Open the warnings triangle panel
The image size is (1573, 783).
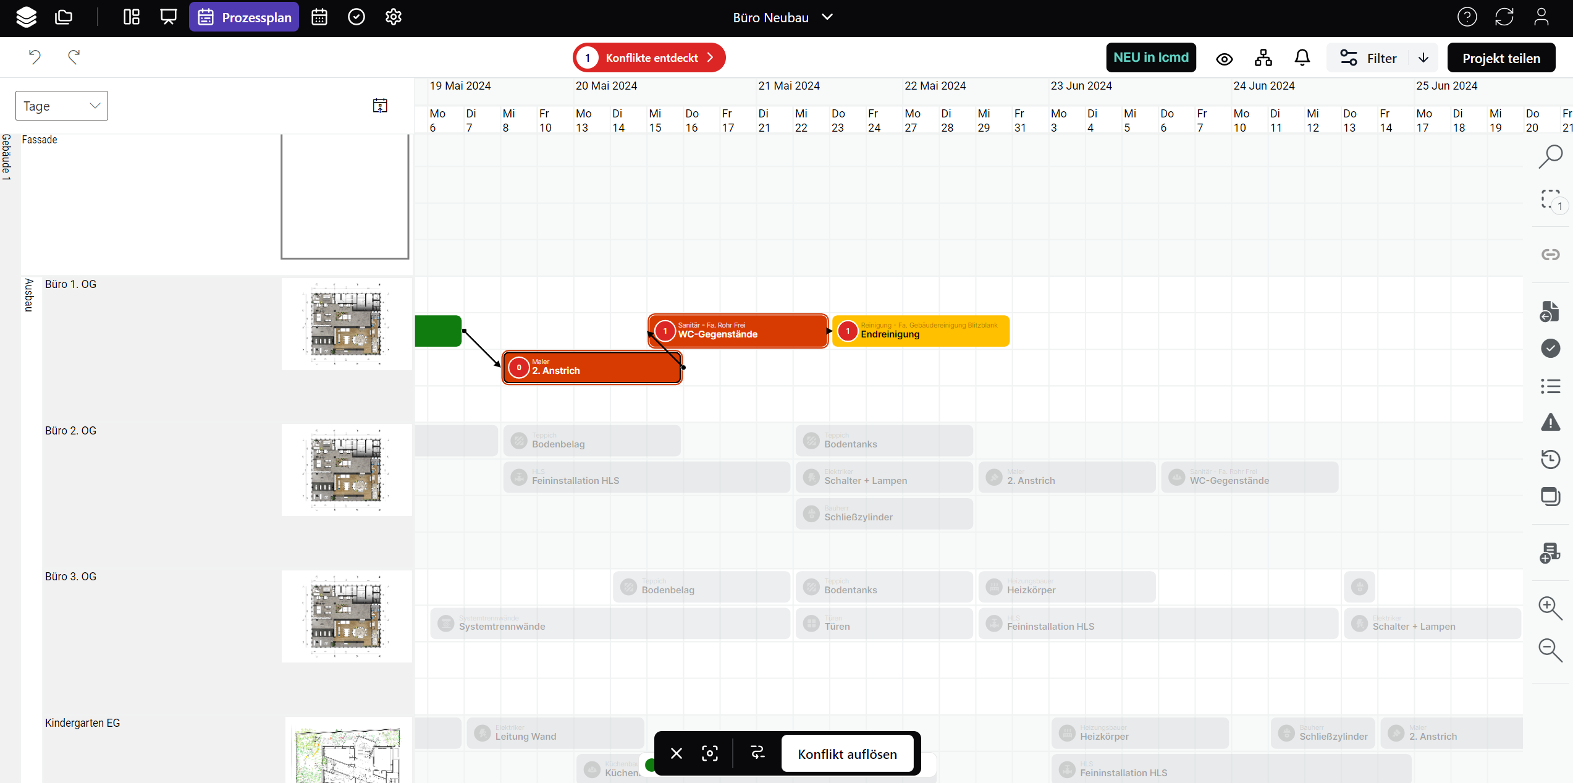(1550, 423)
